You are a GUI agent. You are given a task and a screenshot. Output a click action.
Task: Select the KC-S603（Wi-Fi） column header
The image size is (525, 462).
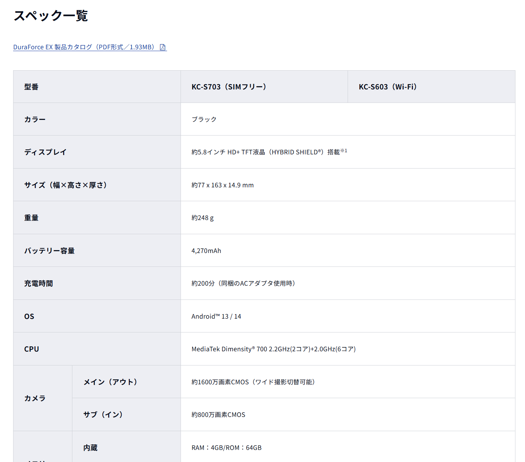click(x=387, y=87)
